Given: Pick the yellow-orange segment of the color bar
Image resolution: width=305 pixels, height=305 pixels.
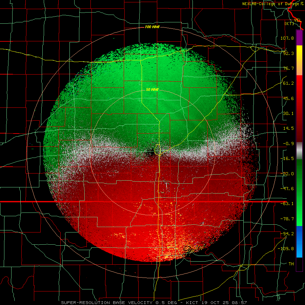Looking at the screenshot, I should 299,60.
